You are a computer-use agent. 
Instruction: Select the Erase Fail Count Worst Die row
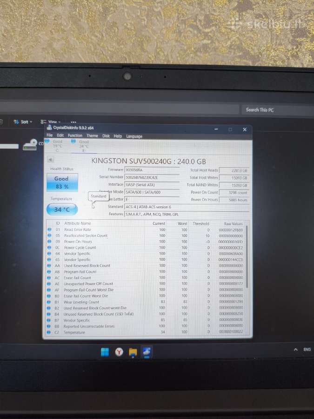pos(146,296)
